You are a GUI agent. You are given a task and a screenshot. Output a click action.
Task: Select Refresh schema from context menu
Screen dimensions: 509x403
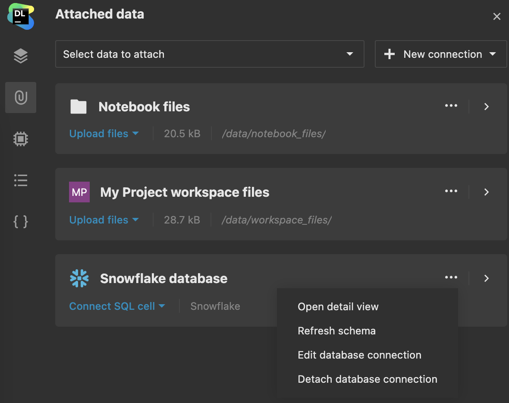coord(336,331)
